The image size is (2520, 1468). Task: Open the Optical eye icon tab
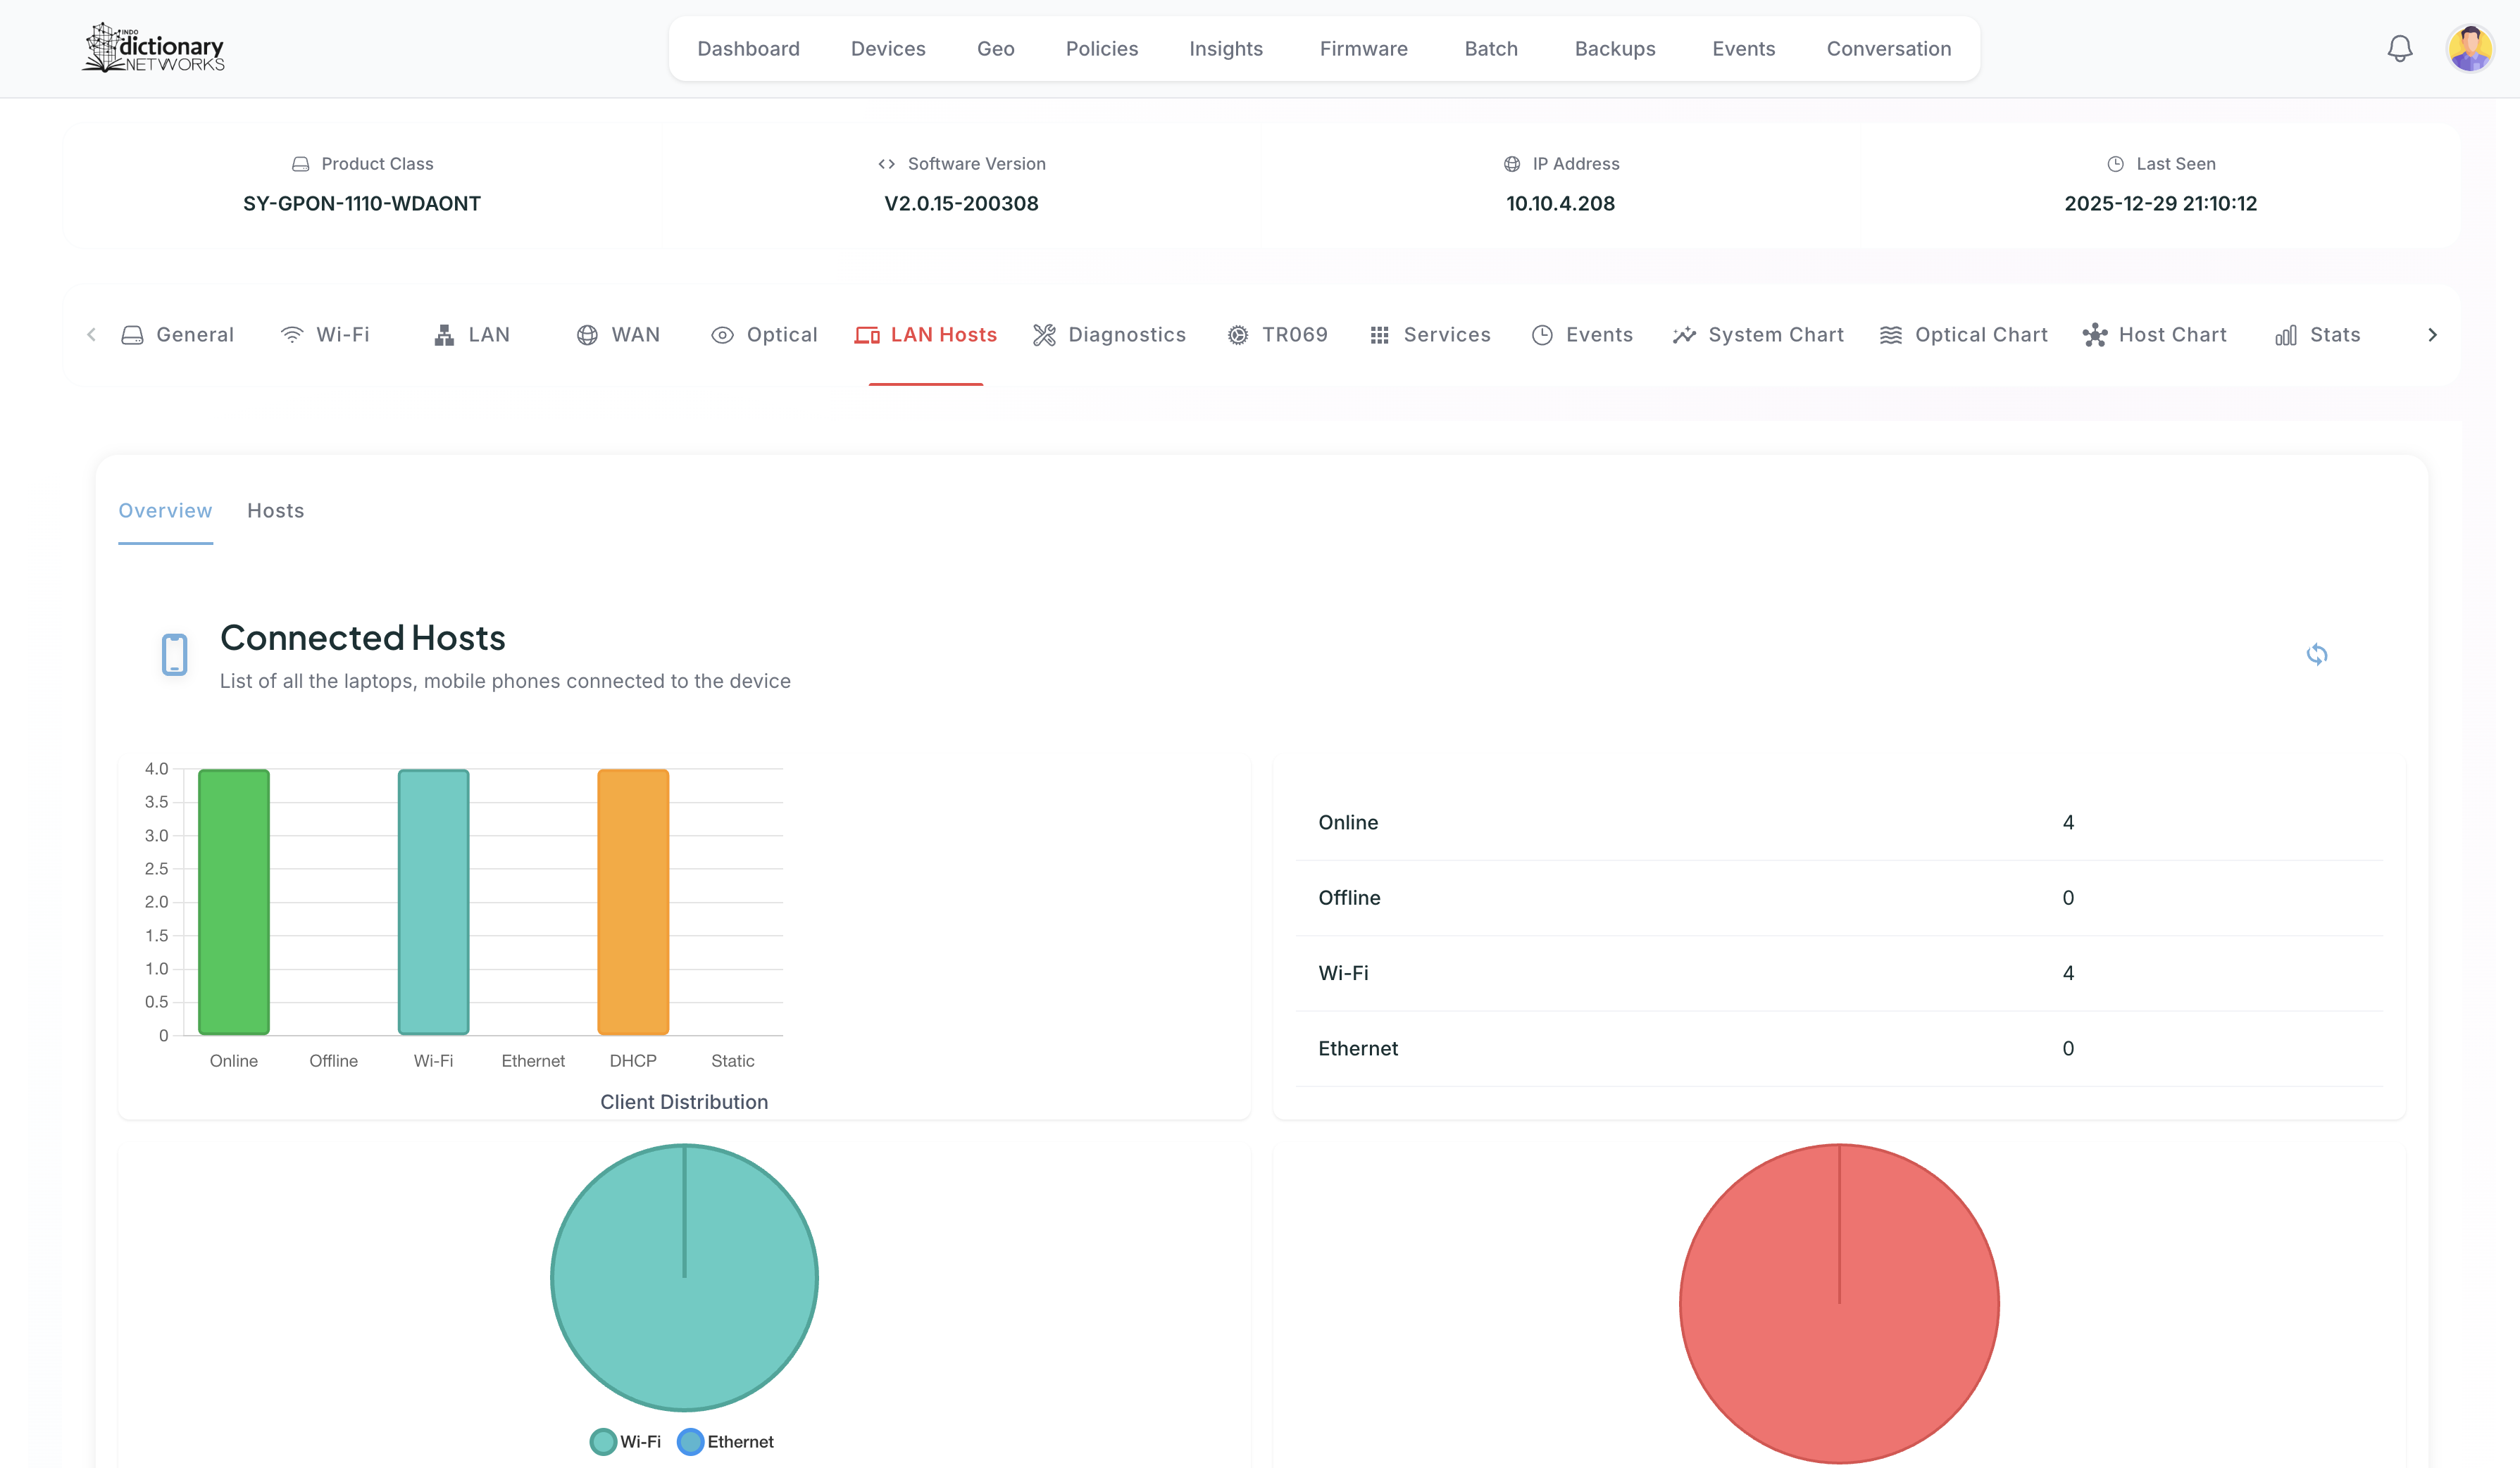click(722, 335)
